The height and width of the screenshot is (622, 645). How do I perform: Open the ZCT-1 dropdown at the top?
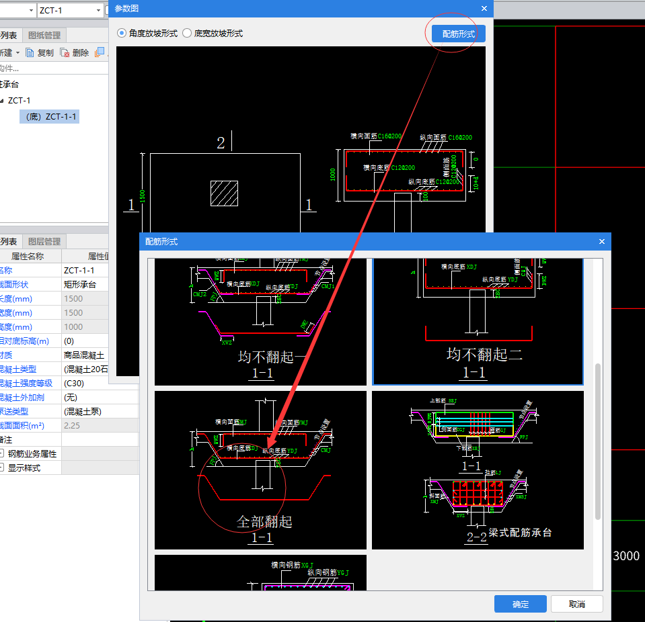98,10
